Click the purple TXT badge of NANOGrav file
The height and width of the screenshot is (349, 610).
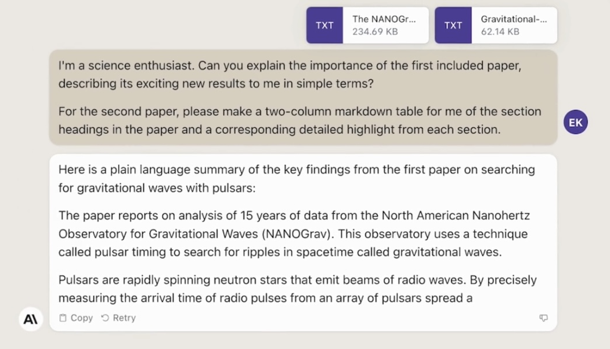(324, 26)
